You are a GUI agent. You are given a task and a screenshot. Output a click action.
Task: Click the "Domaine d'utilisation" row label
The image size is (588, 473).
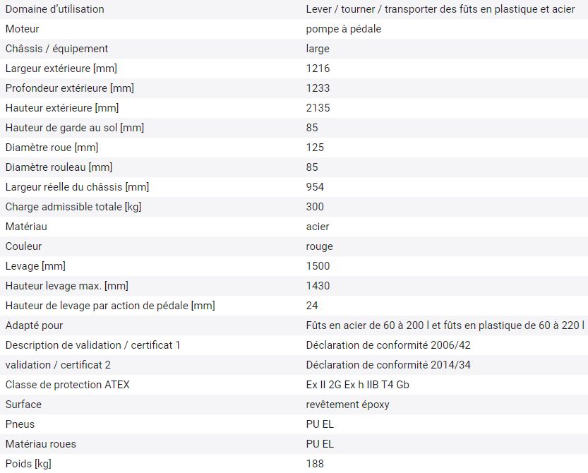[54, 9]
